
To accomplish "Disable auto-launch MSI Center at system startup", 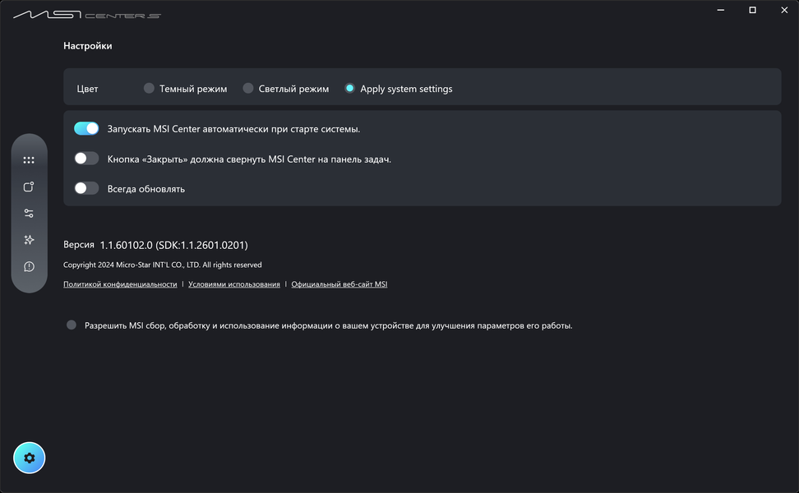I will click(x=86, y=129).
